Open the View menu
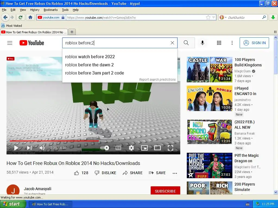This screenshot has width=278, height=208. tap(23, 10)
